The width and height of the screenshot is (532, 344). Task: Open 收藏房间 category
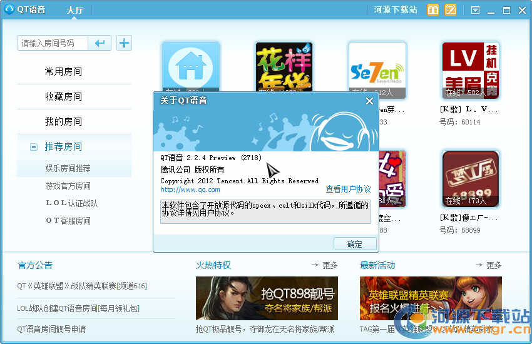63,96
